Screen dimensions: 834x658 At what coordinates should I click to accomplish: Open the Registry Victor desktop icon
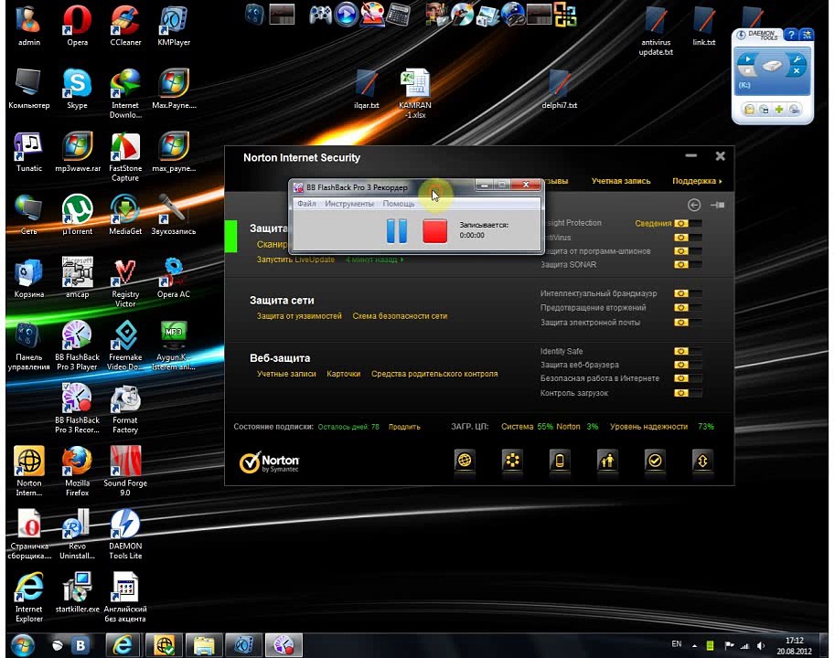(125, 282)
